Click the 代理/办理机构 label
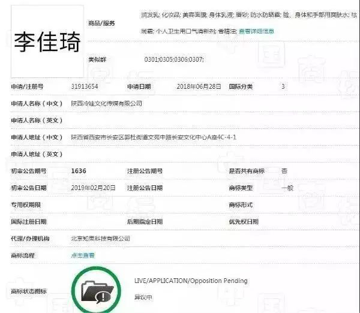Viewport: 360px width, 313px height. click(x=31, y=239)
